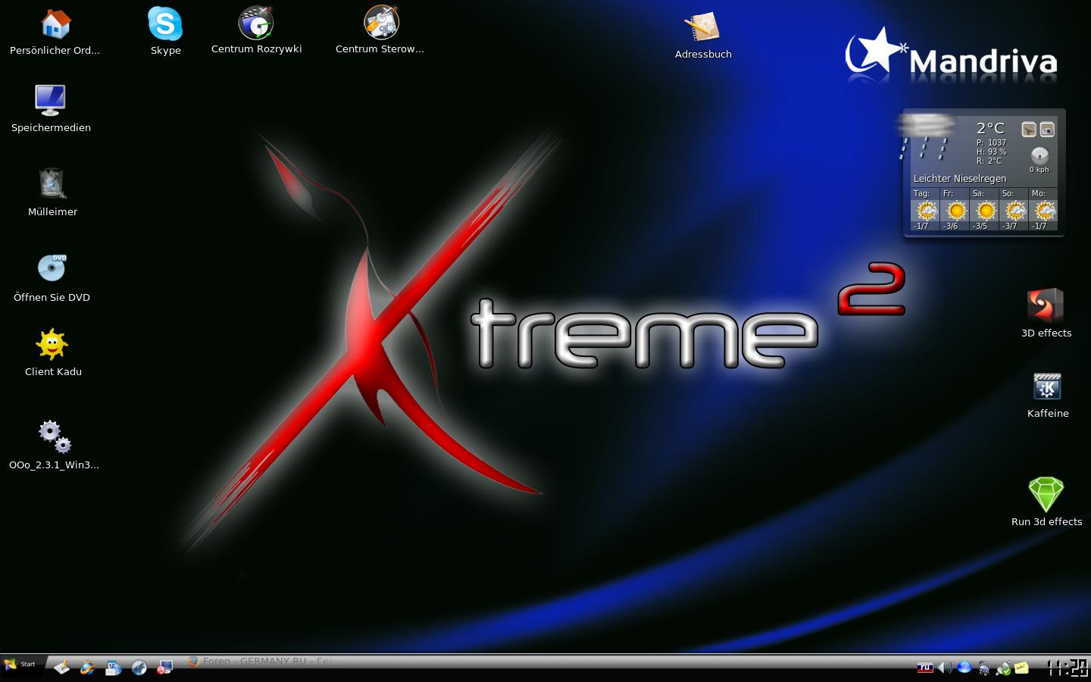The width and height of the screenshot is (1091, 682).
Task: Click the 2°C current temperature reading
Action: coord(990,128)
